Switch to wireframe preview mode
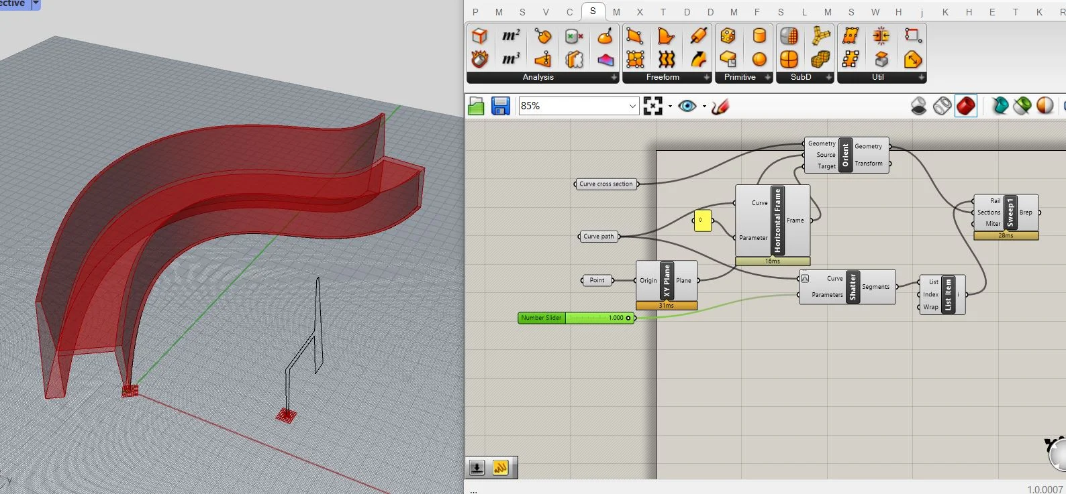This screenshot has width=1066, height=494. pyautogui.click(x=942, y=106)
